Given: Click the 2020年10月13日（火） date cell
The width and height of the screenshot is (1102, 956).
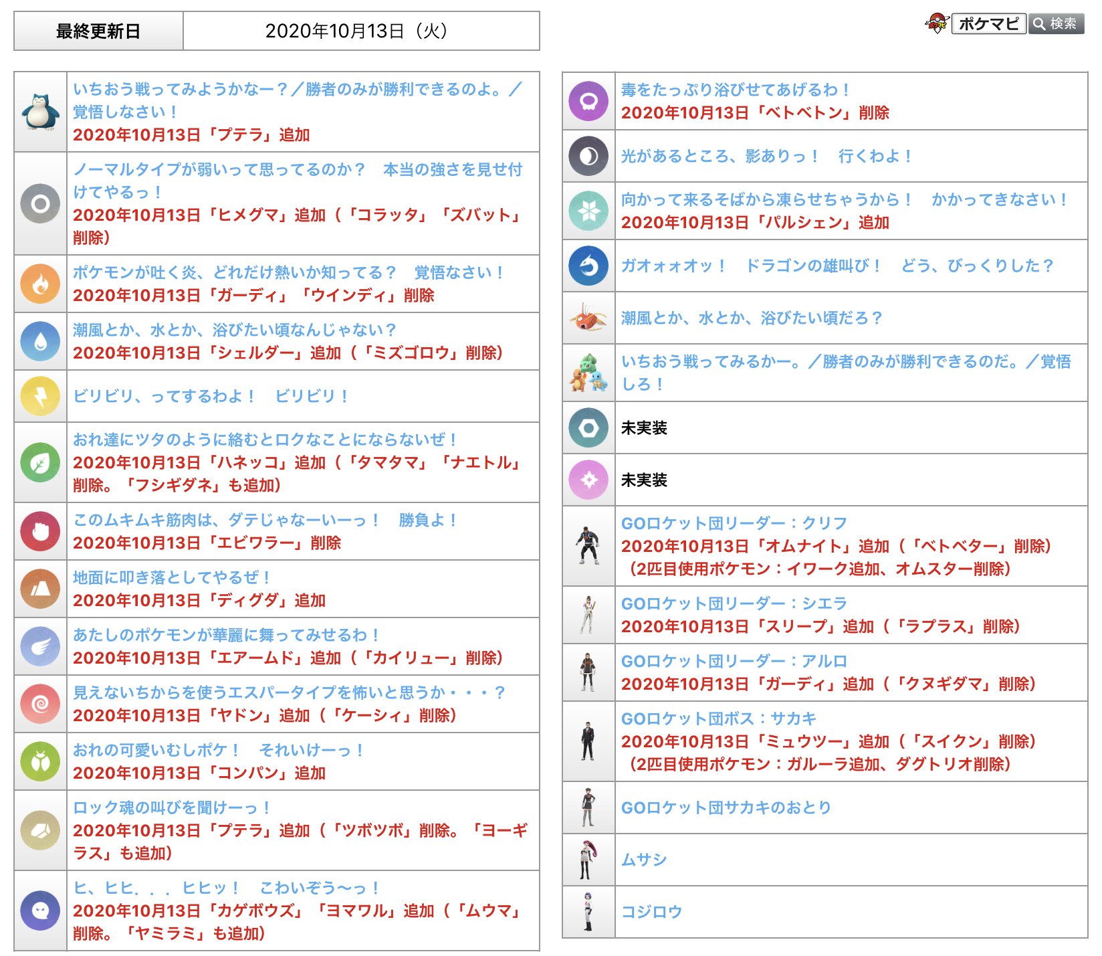Looking at the screenshot, I should click(361, 31).
